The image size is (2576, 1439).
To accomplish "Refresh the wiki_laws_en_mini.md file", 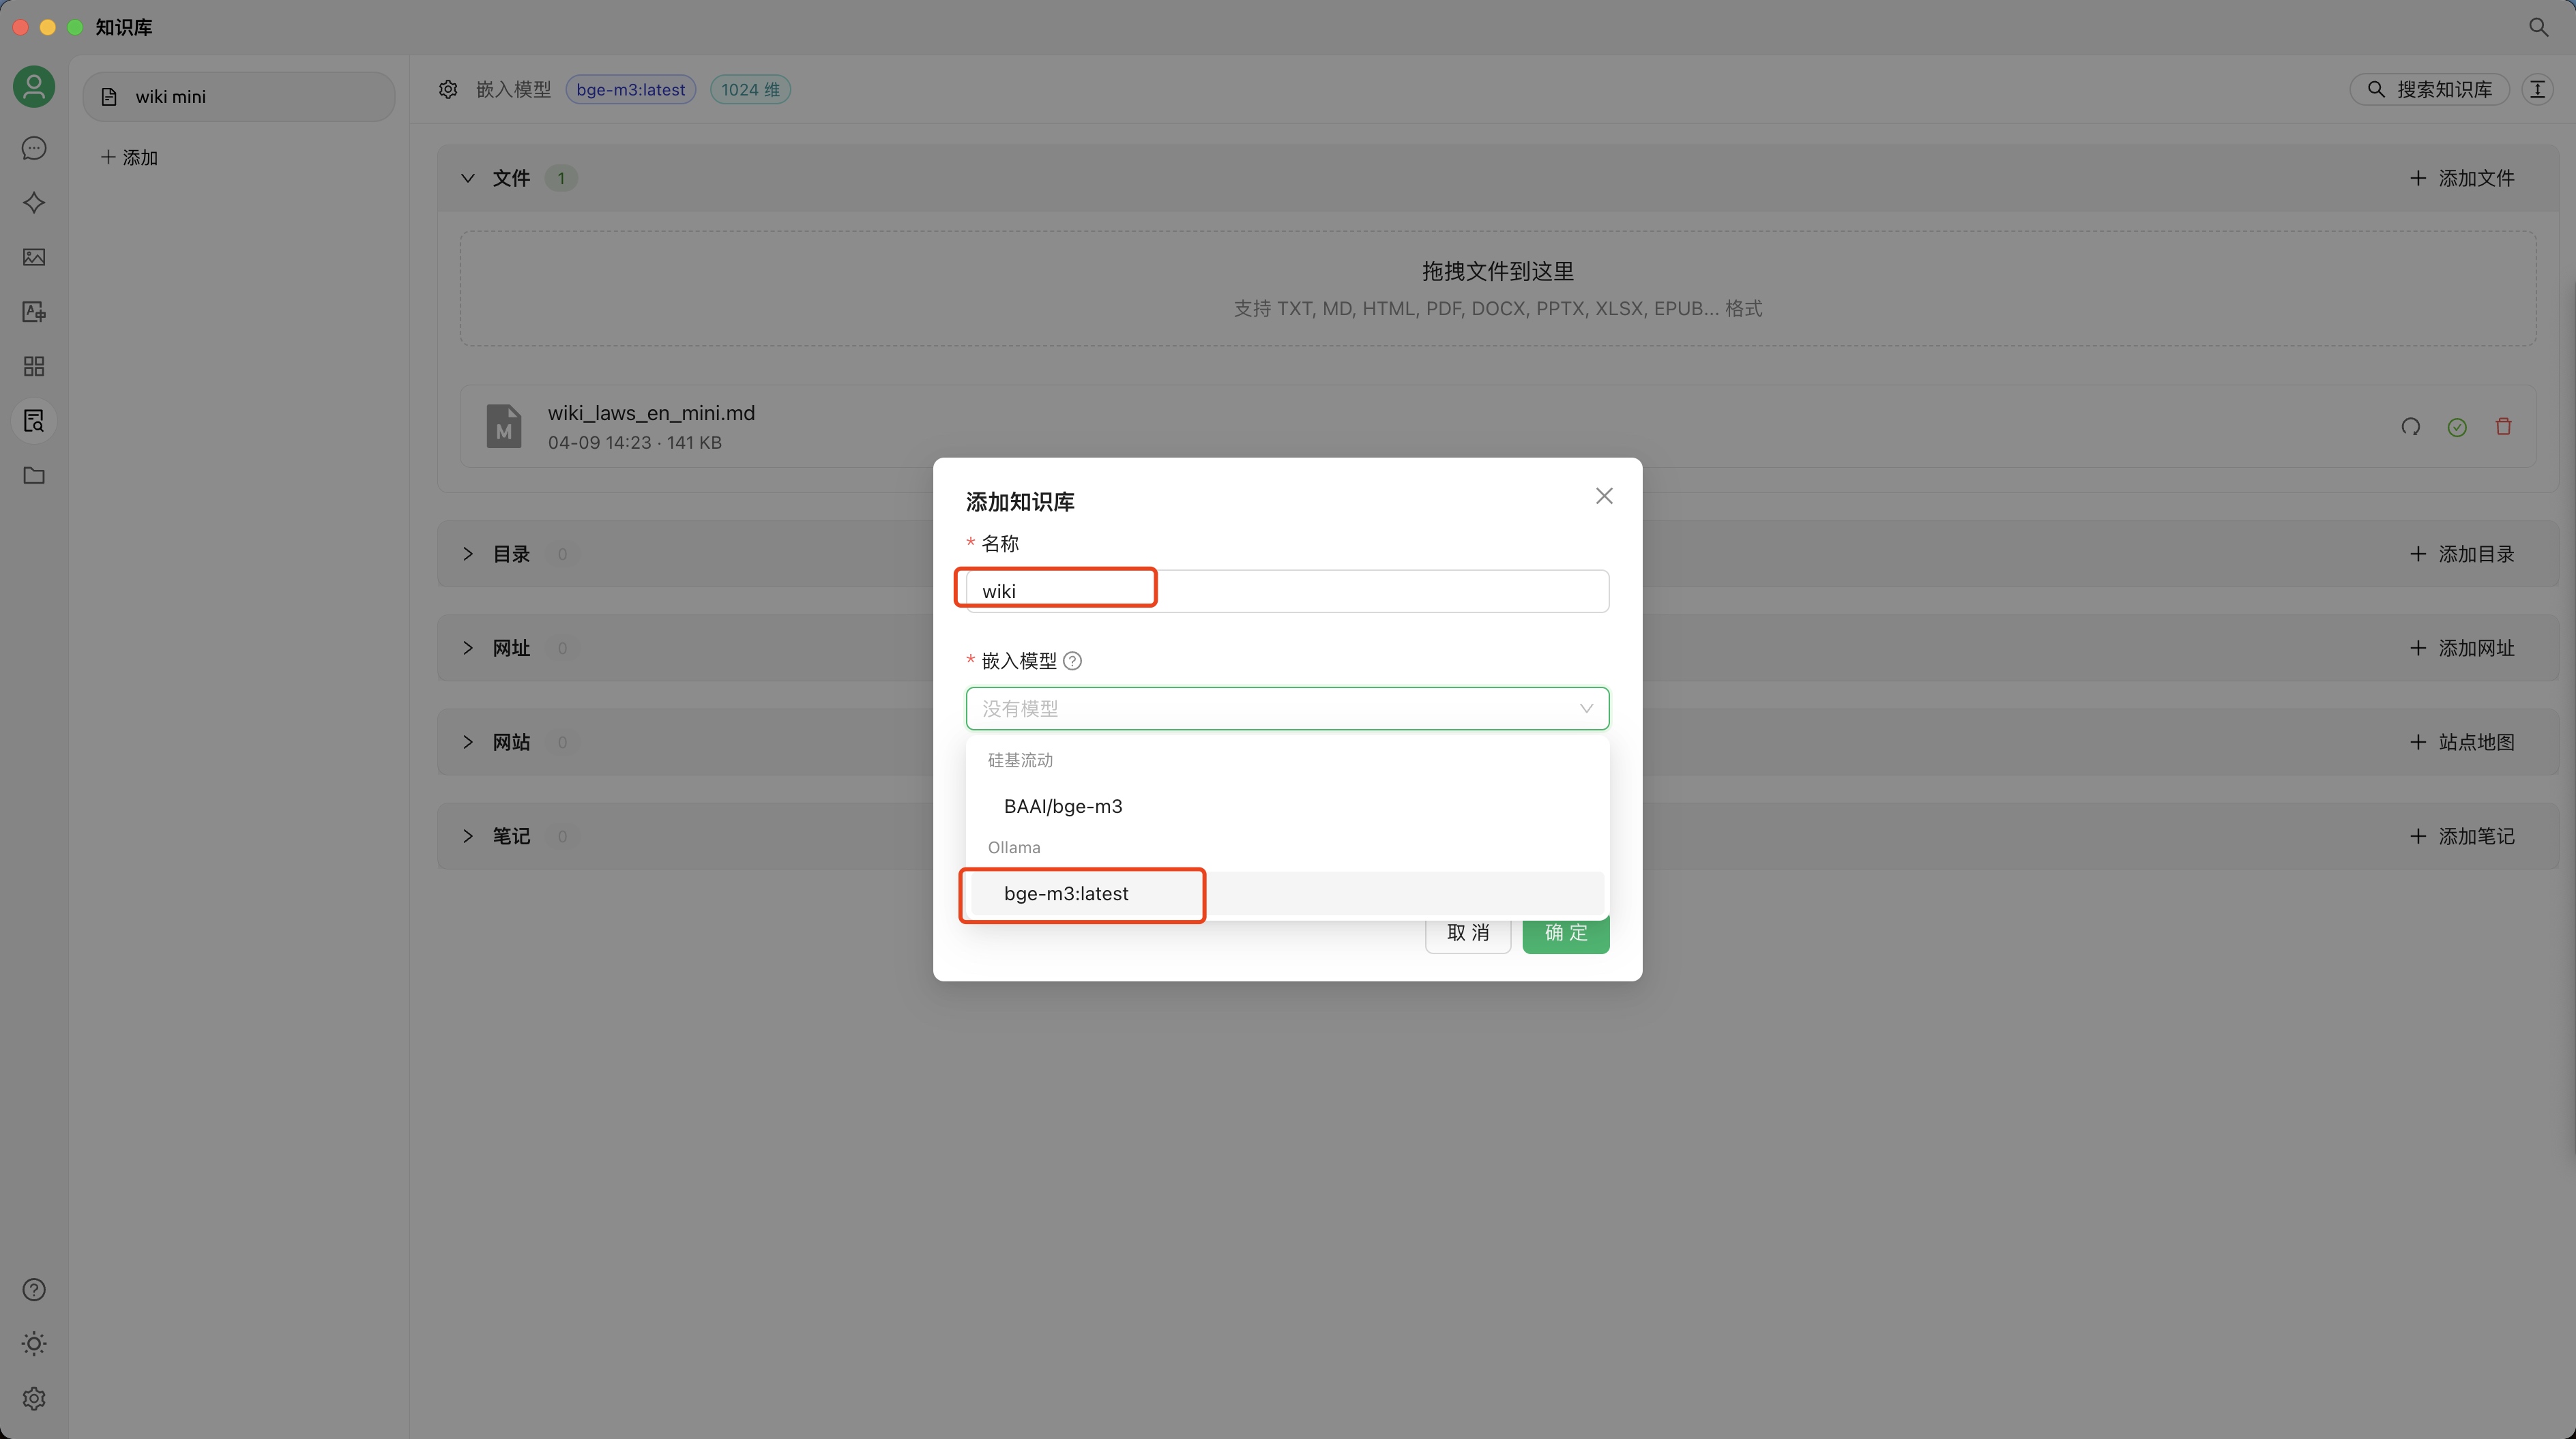I will pyautogui.click(x=2410, y=427).
